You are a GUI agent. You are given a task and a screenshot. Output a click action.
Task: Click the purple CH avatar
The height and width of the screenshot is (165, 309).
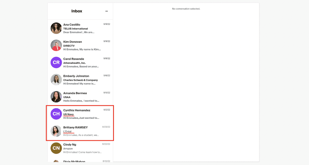point(56,114)
